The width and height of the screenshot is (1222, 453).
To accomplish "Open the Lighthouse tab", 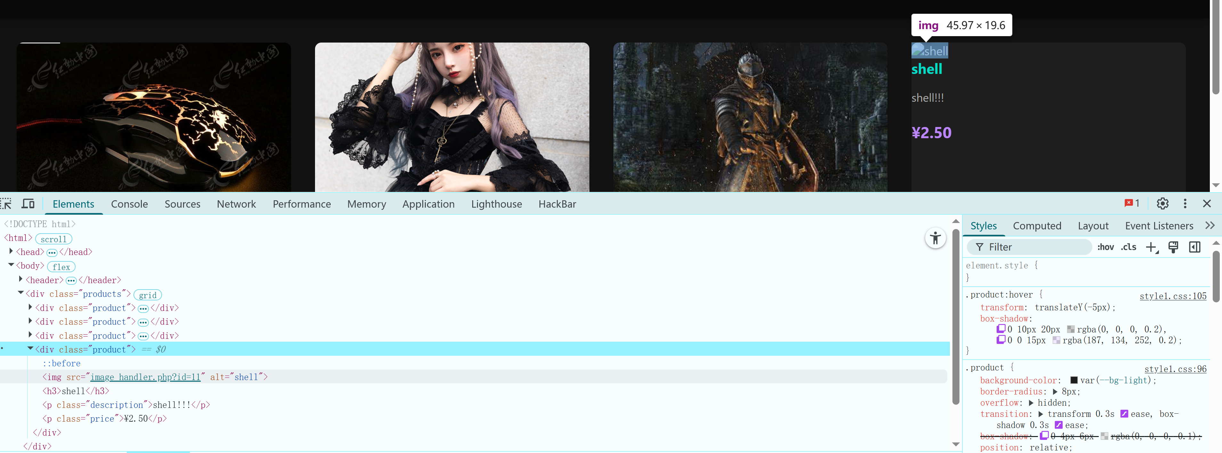I will coord(496,204).
